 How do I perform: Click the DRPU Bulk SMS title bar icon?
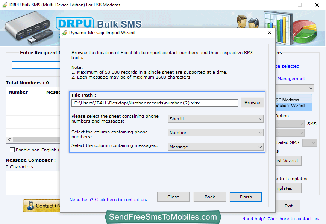tap(5, 5)
